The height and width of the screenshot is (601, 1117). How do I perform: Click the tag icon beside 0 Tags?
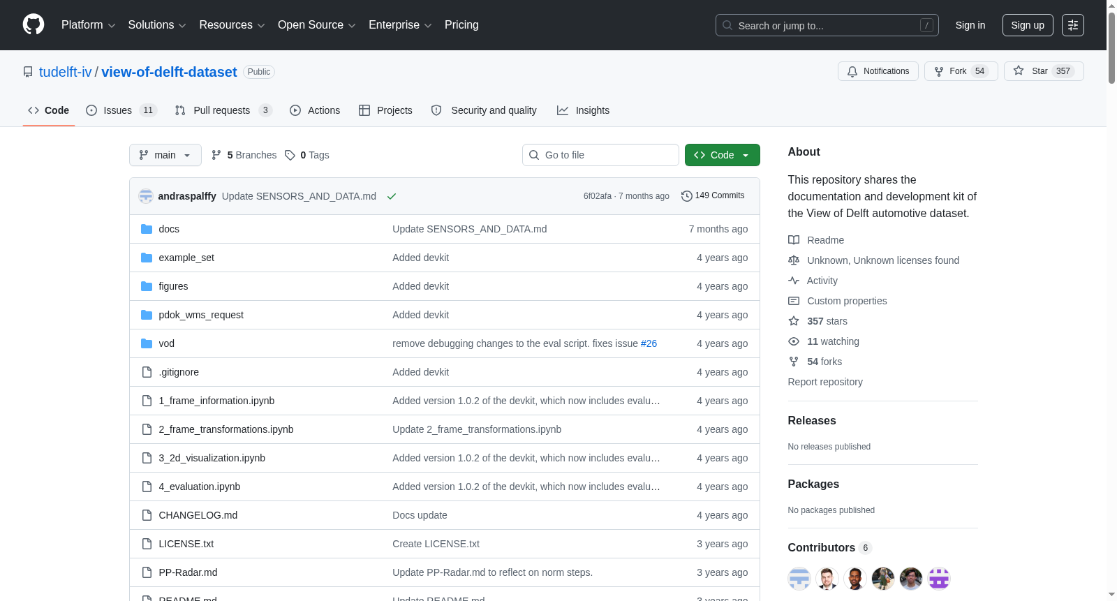point(290,155)
